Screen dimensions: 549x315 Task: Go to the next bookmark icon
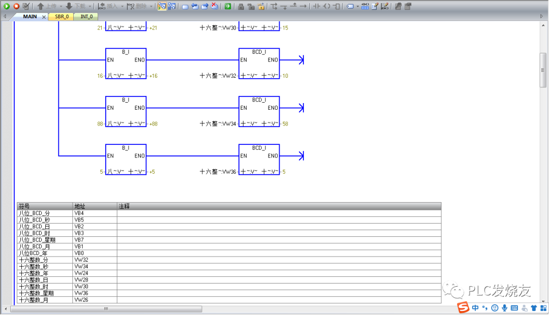click(x=205, y=6)
